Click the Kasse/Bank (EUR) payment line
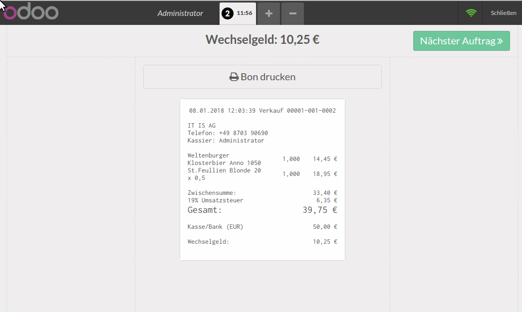Image resolution: width=522 pixels, height=312 pixels. [262, 227]
